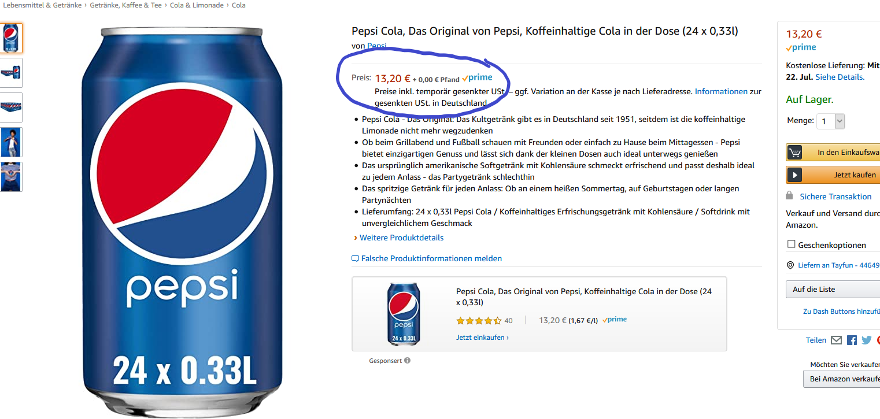Open the Auf die Liste dropdown button
This screenshot has height=419, width=880.
(833, 289)
